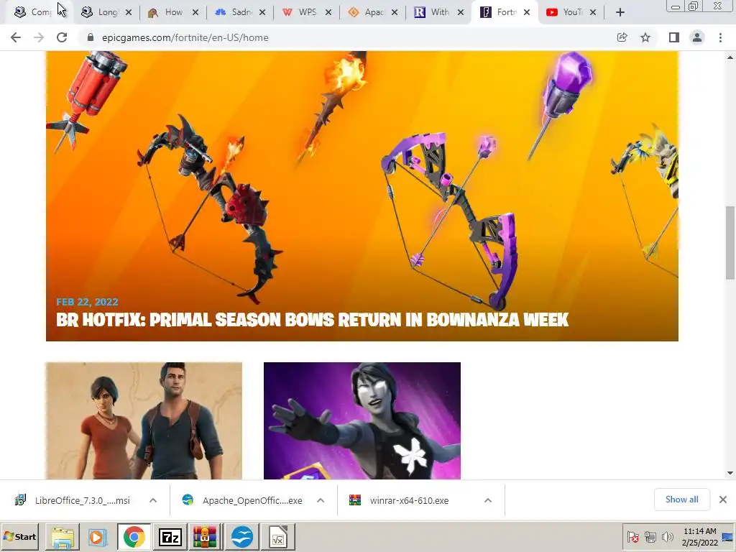
Task: Expand options for winrar download
Action: point(488,500)
